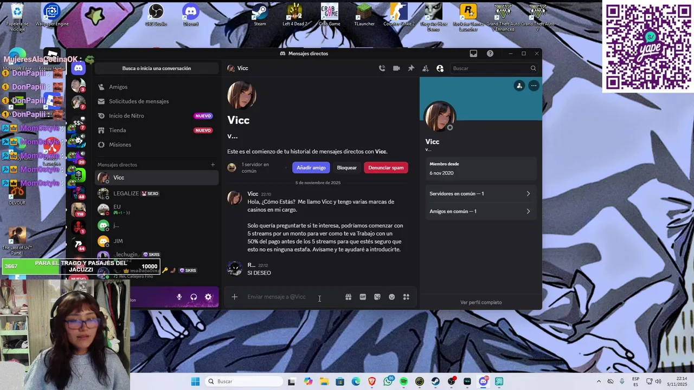Viewport: 694px width, 390px height.
Task: Open Papelera de reciclaje on desktop
Action: [x=17, y=16]
